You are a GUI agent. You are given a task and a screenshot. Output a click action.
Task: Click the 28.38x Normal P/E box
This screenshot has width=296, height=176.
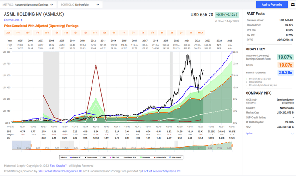285,73
